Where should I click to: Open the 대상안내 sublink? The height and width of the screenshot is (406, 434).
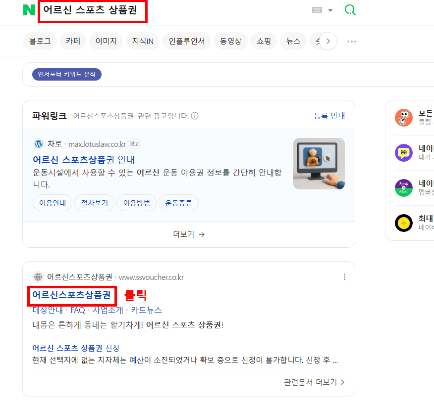48,310
